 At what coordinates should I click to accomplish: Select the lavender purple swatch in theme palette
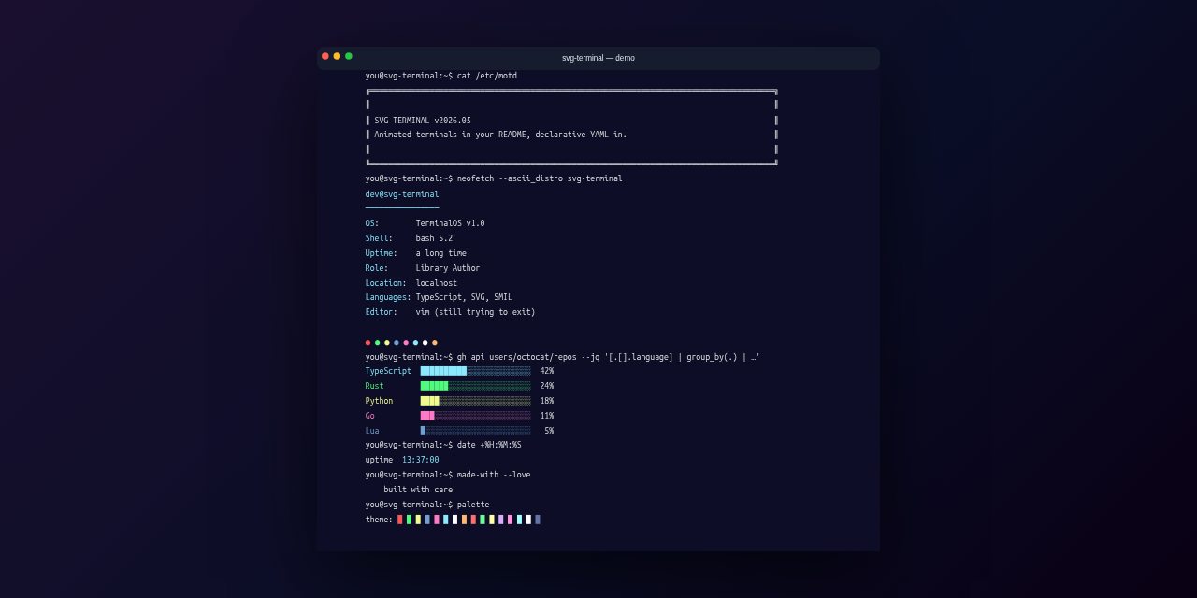501,520
